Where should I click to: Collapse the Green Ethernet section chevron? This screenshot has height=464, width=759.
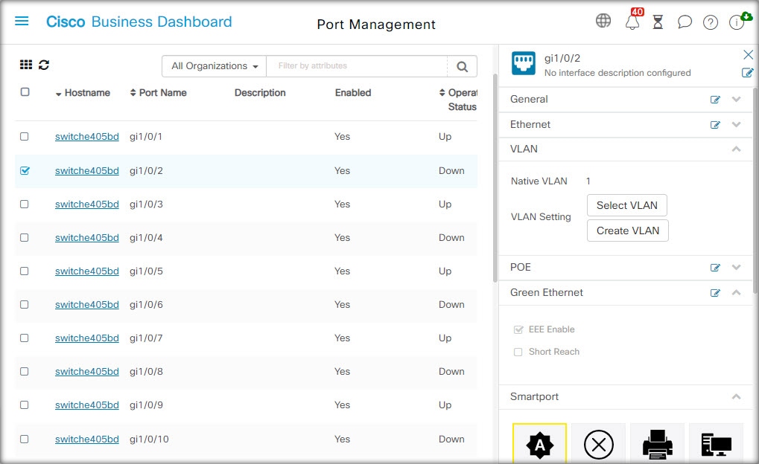coord(736,292)
